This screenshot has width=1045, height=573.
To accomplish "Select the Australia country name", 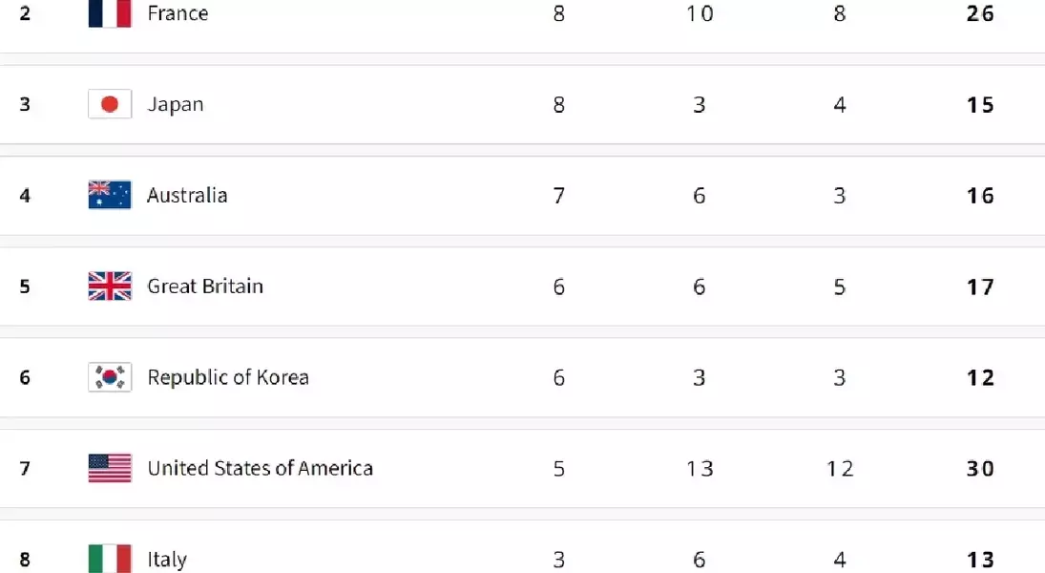I will click(187, 195).
